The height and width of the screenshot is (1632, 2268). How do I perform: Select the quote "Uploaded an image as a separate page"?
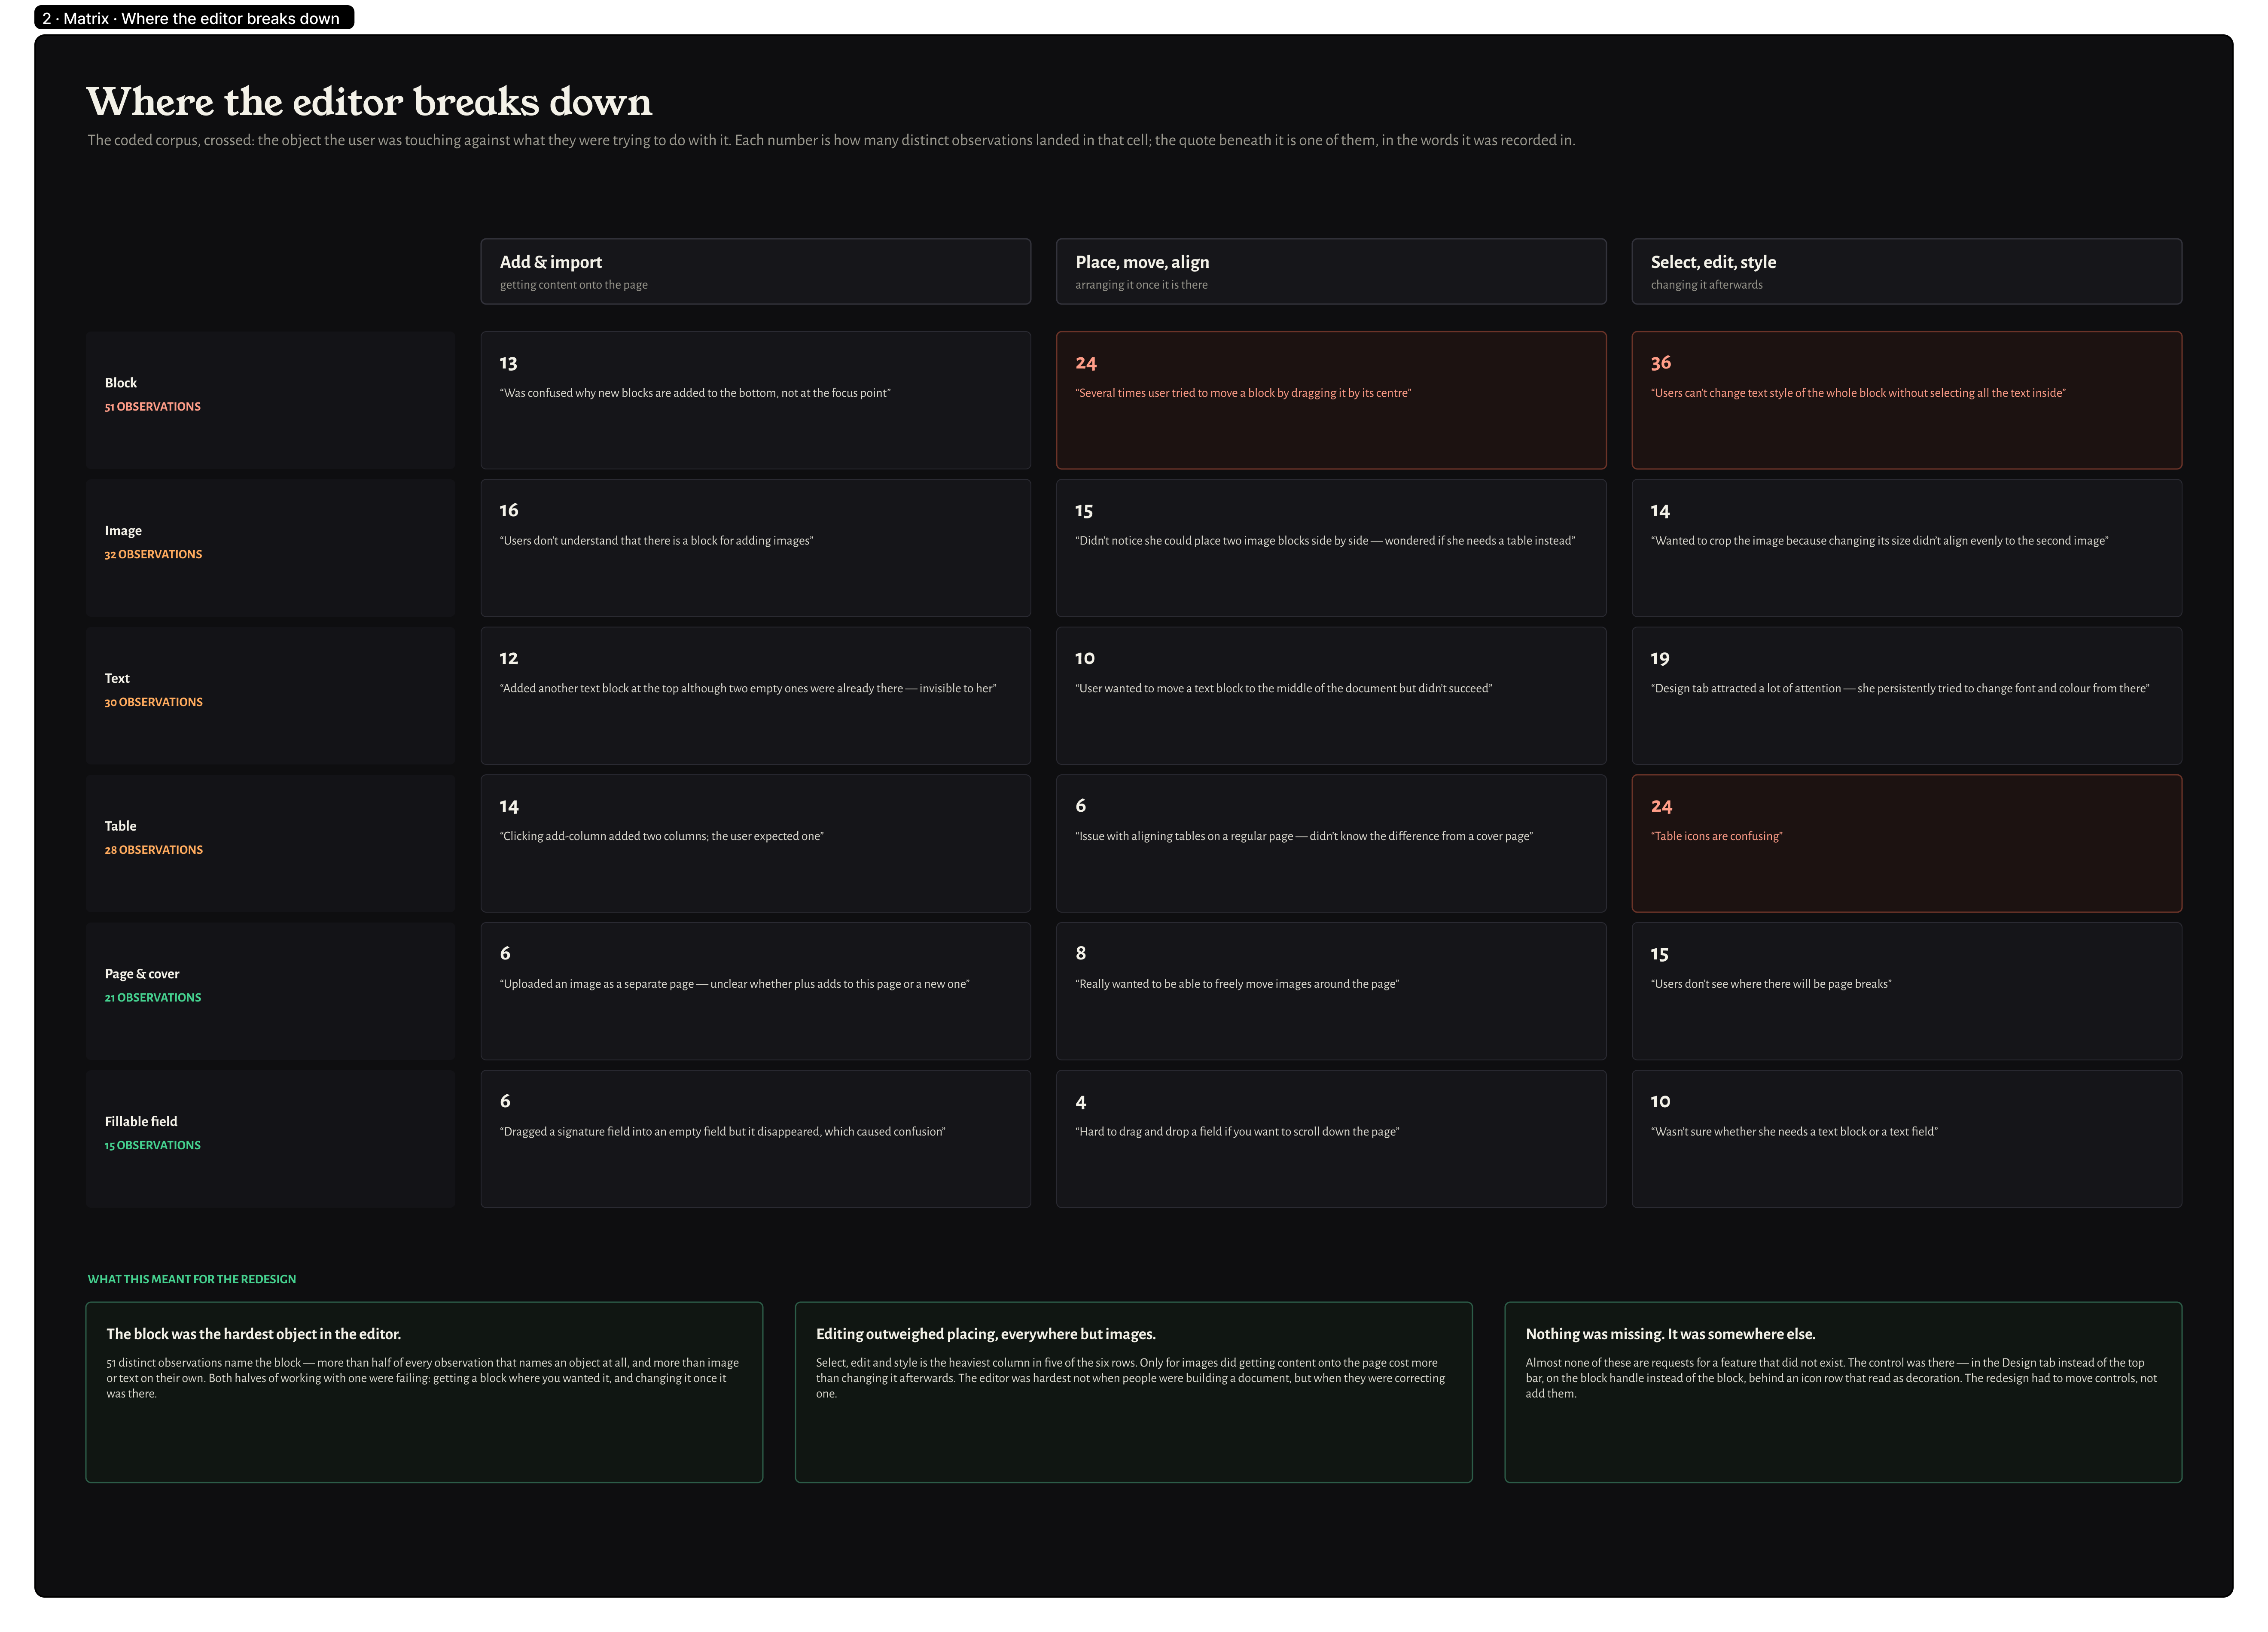tap(735, 984)
